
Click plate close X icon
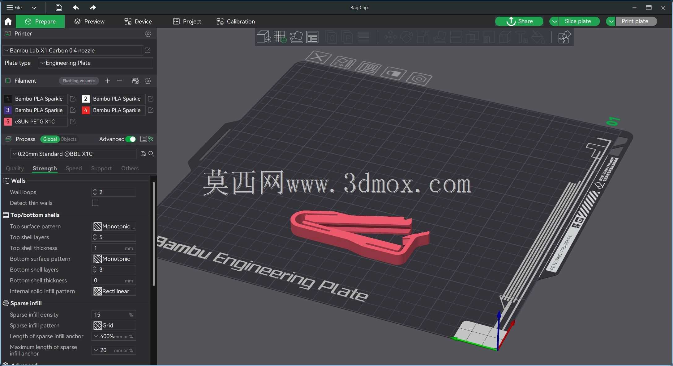[319, 57]
